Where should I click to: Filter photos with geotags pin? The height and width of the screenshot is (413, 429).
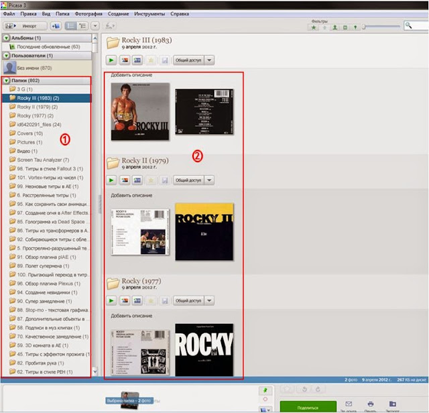pos(355,27)
